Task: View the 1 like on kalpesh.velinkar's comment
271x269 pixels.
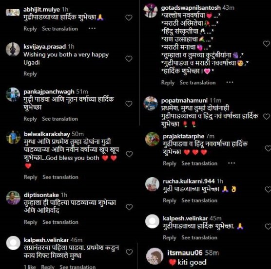Action: (x=30, y=267)
